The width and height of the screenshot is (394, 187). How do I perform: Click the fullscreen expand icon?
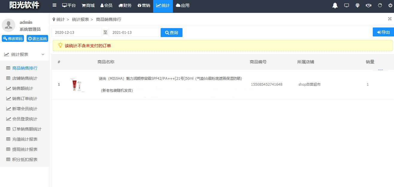pyautogui.click(x=390, y=19)
